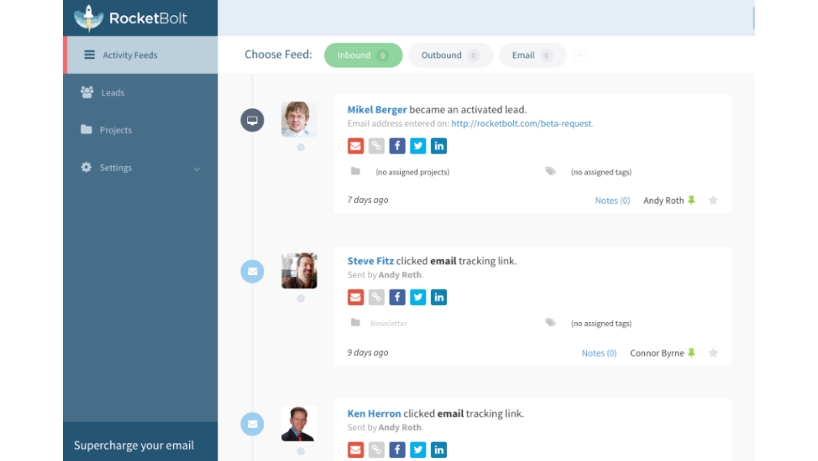Open Notes (0) for Mikel Berger
The width and height of the screenshot is (818, 461).
613,201
